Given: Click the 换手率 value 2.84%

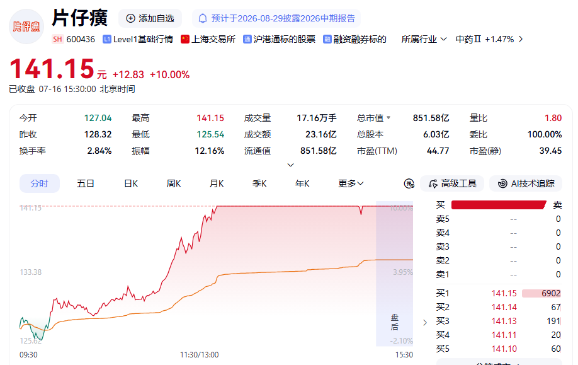Looking at the screenshot, I should tap(99, 151).
